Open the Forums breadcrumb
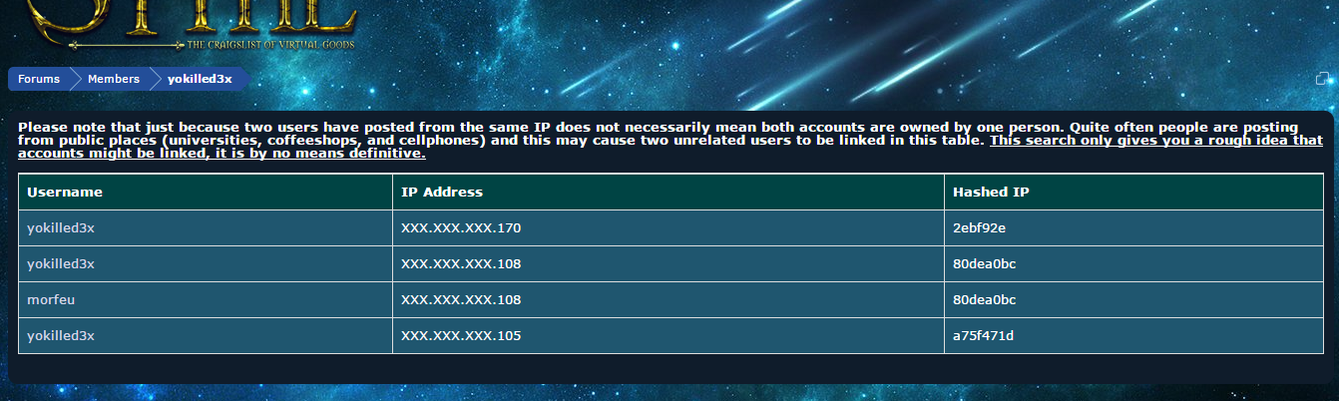Image resolution: width=1339 pixels, height=401 pixels. (39, 79)
